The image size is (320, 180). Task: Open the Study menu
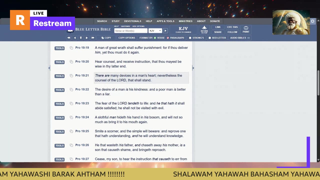point(115,21)
